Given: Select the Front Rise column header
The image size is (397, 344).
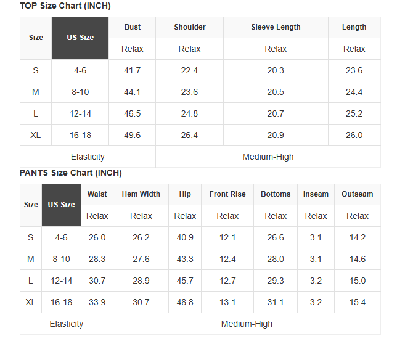Looking at the screenshot, I should point(227,194).
